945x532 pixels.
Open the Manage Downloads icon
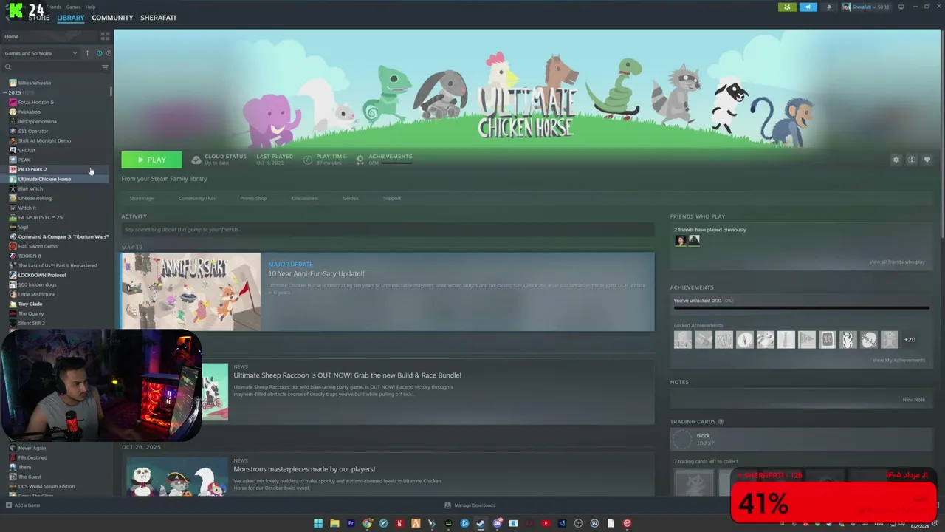(447, 505)
